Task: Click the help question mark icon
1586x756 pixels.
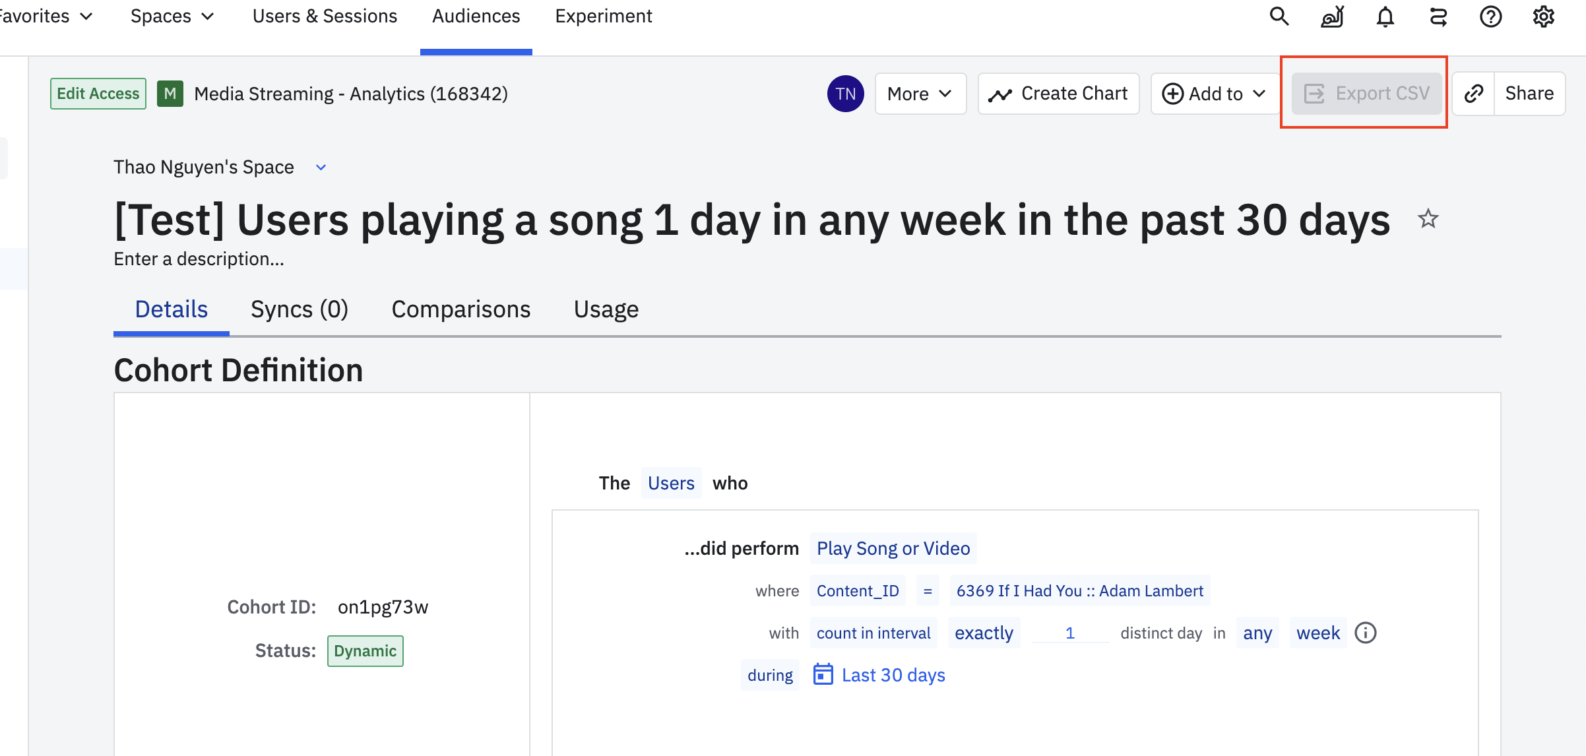Action: 1490,16
